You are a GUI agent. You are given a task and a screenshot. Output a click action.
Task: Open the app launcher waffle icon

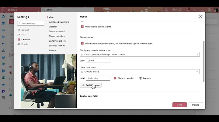coord(3,10)
